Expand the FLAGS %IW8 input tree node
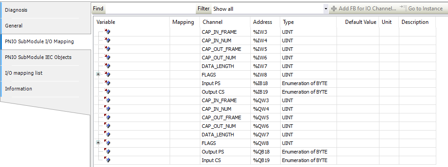Viewport: 448px width, 167px height. pyautogui.click(x=98, y=74)
